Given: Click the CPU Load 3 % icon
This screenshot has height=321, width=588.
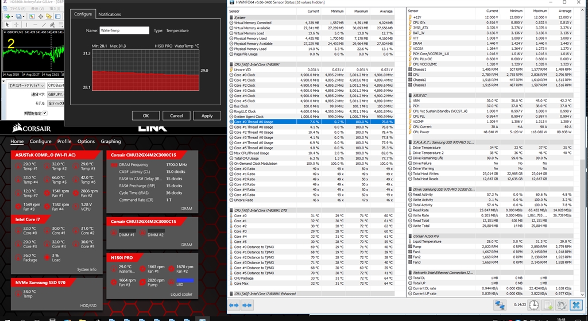Looking at the screenshot, I should (x=47, y=257).
